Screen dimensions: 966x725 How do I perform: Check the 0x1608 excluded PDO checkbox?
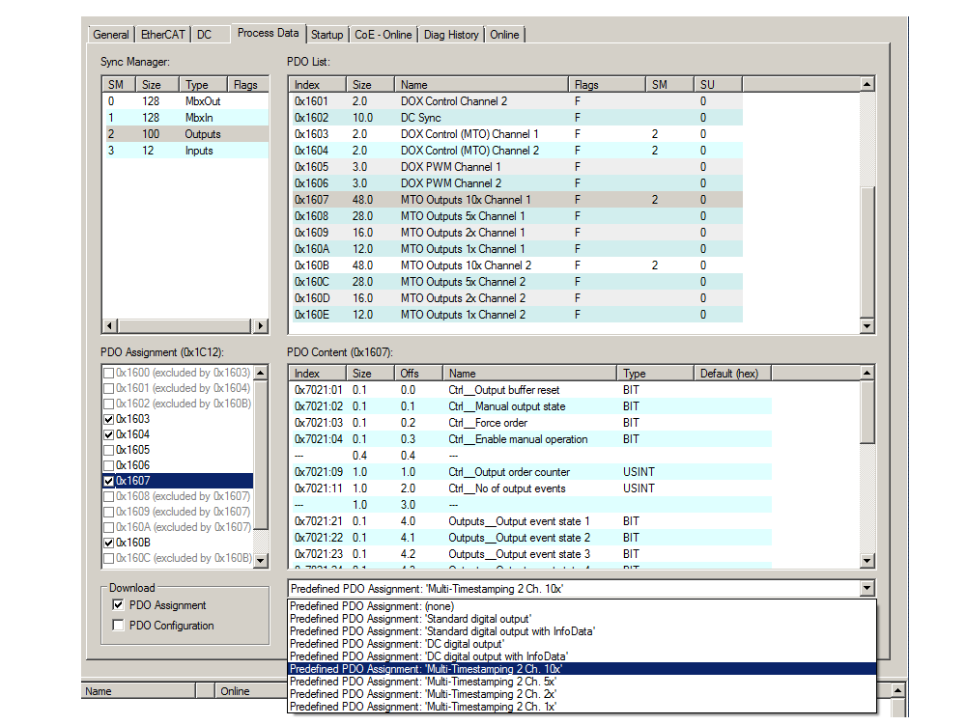point(109,496)
